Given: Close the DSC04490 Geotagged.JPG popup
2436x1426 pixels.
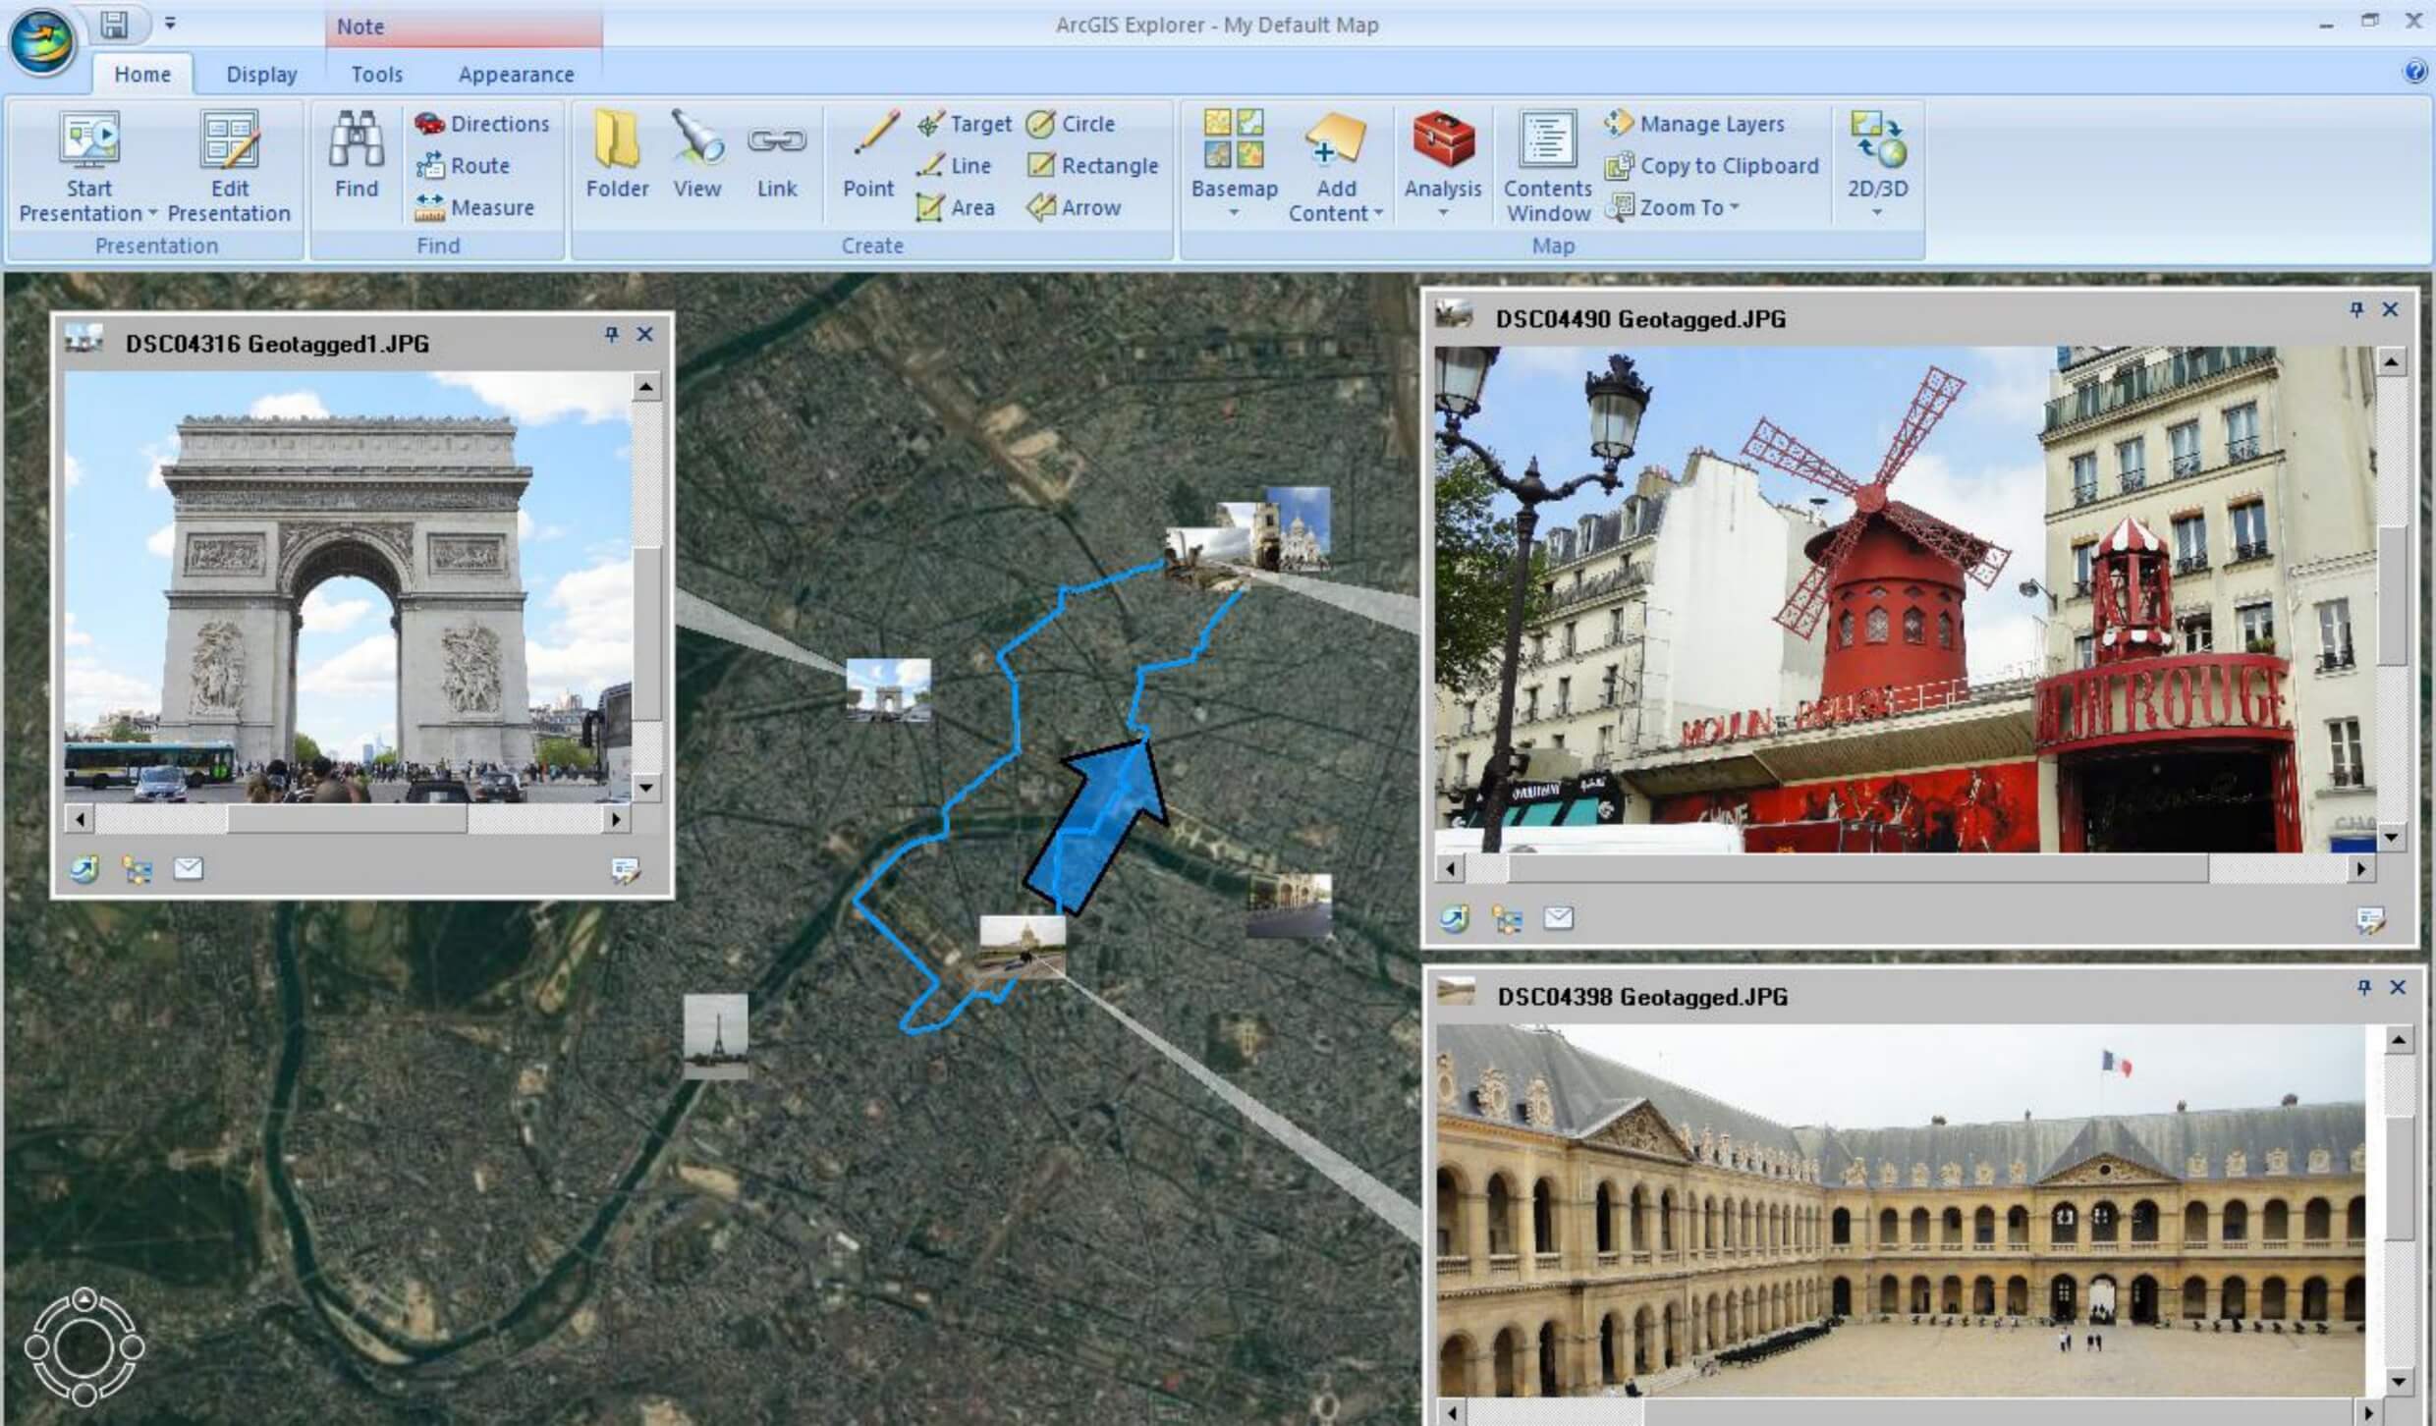Looking at the screenshot, I should click(x=2390, y=309).
